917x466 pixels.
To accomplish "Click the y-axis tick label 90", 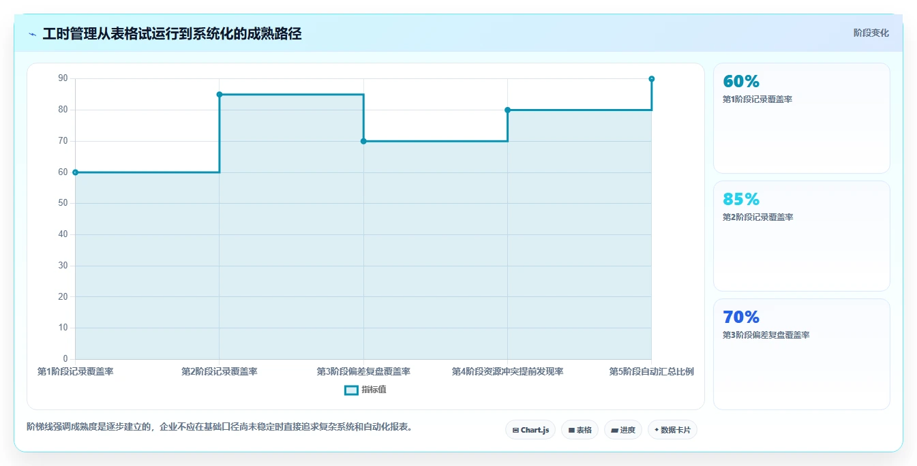I will click(63, 78).
